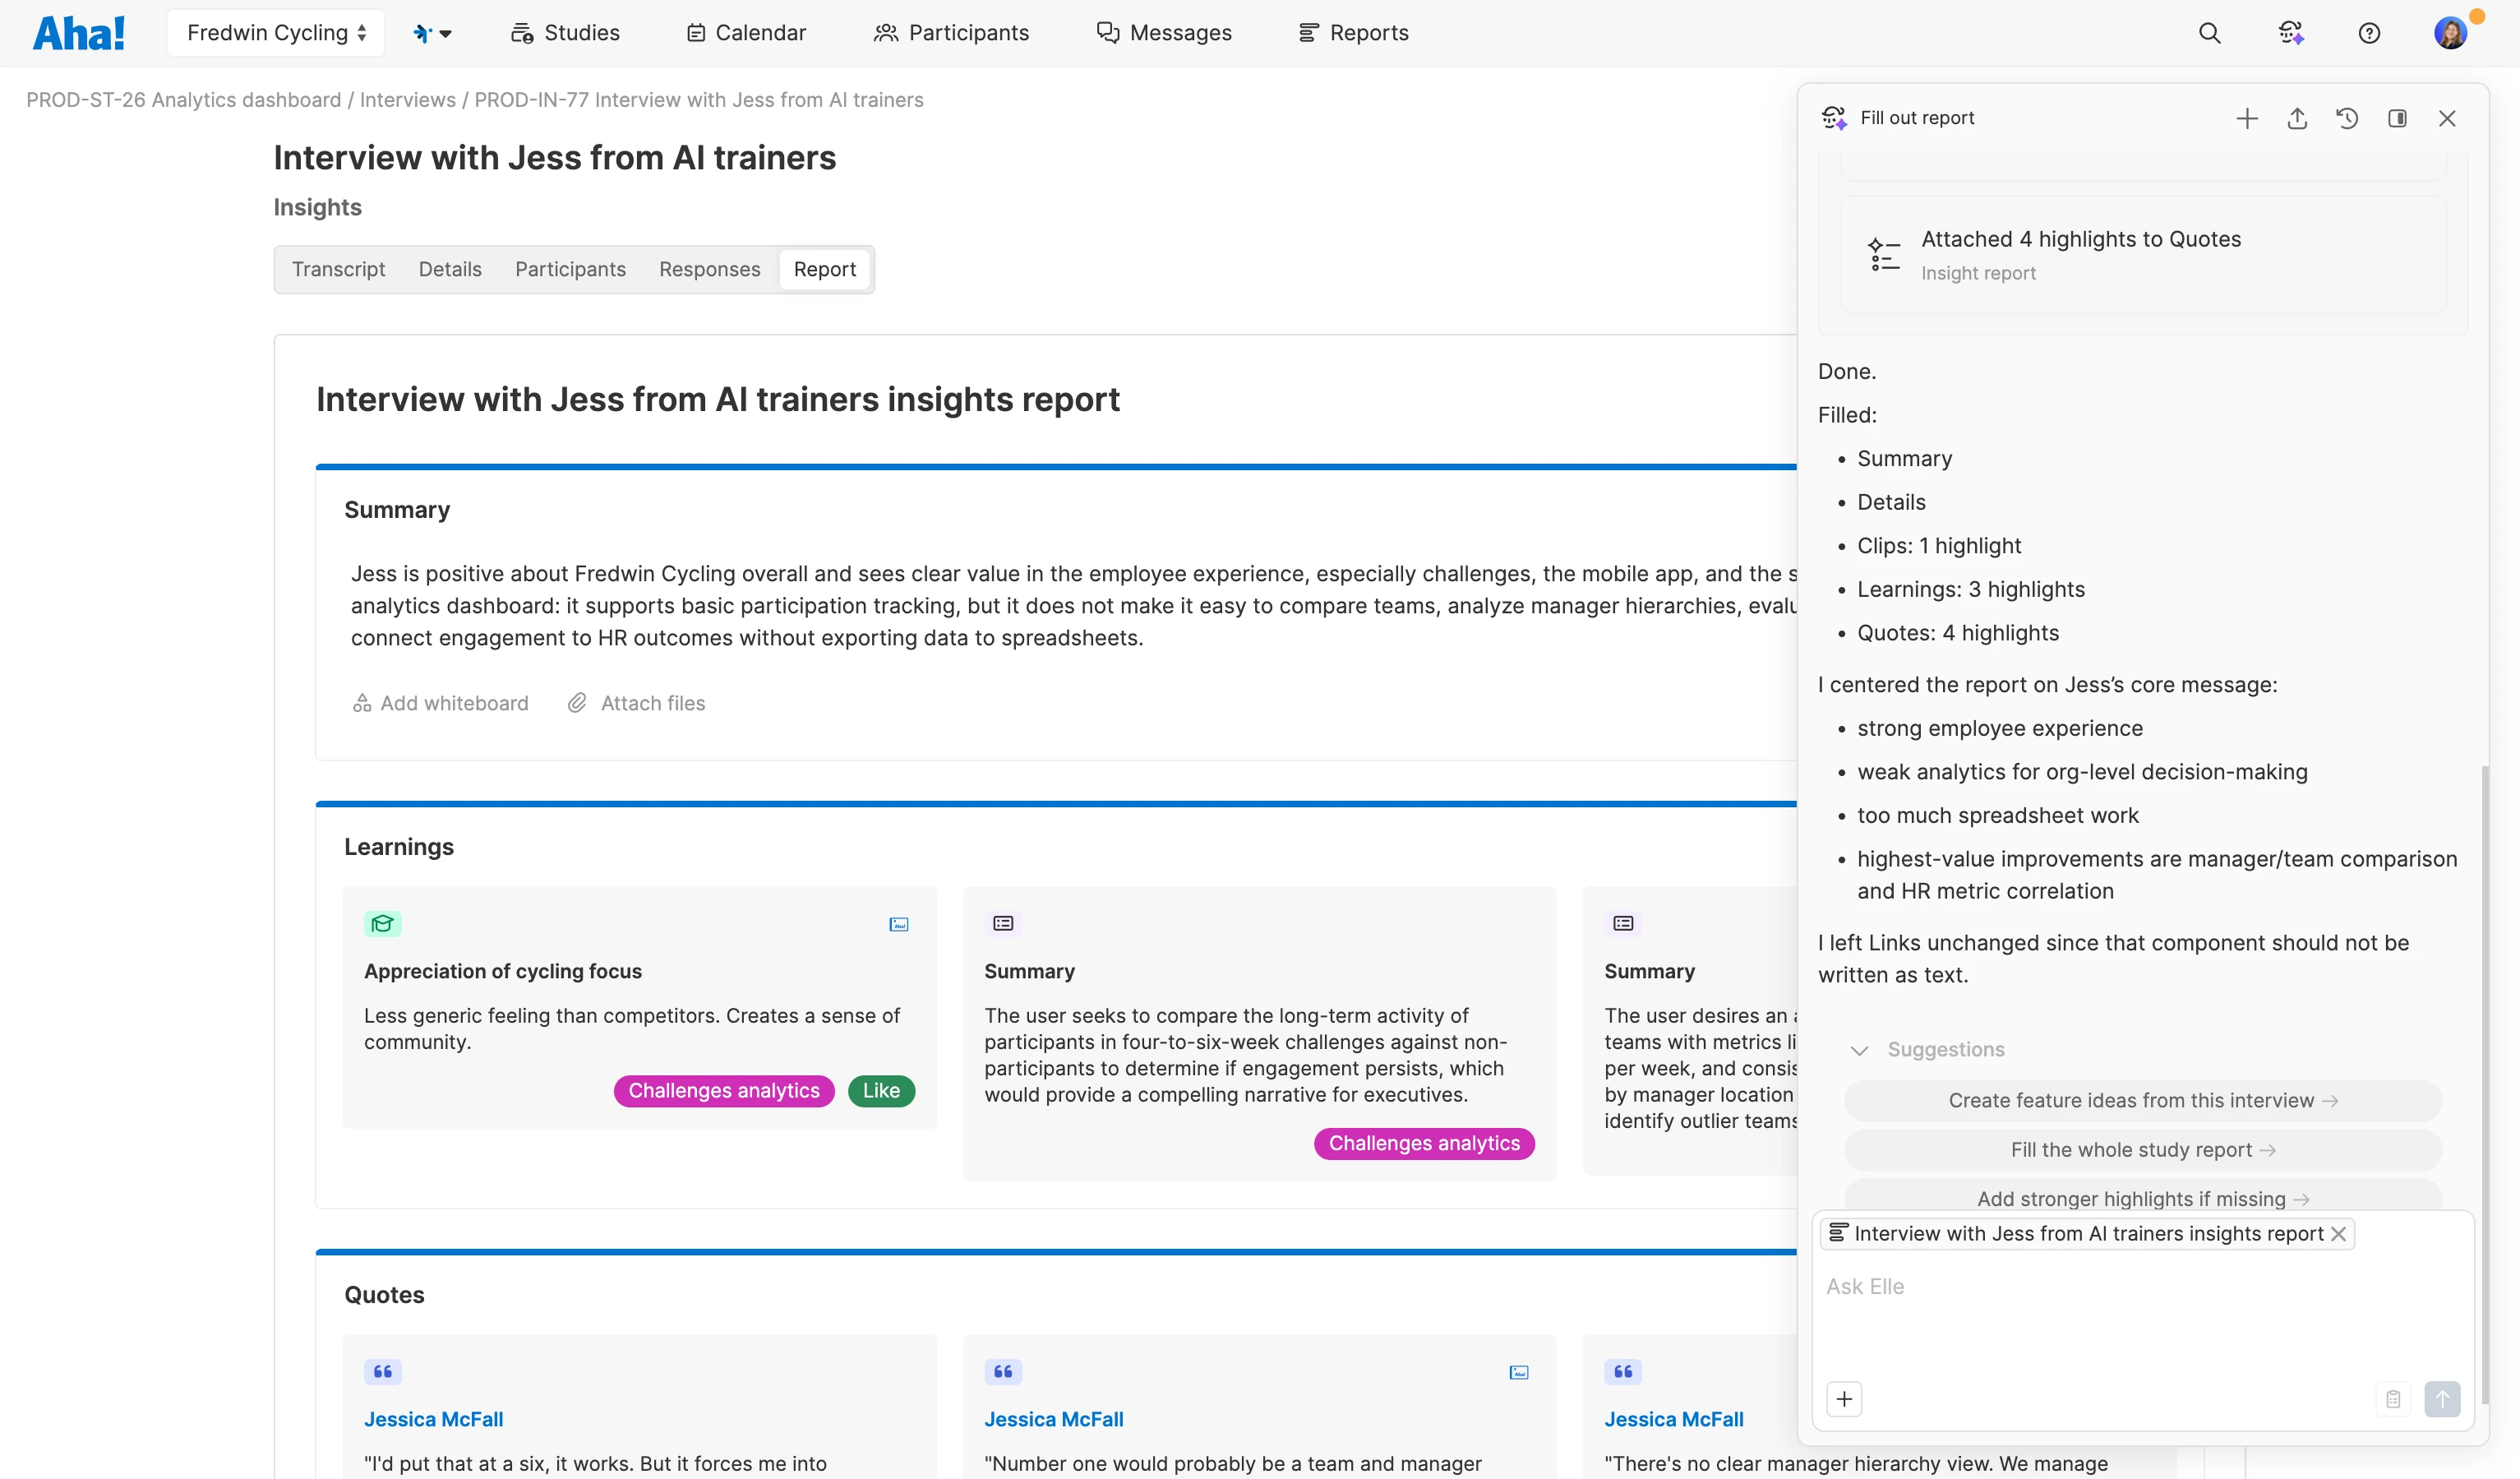Open Jessica McFall link in third quote
The height and width of the screenshot is (1479, 2520).
(x=1674, y=1419)
